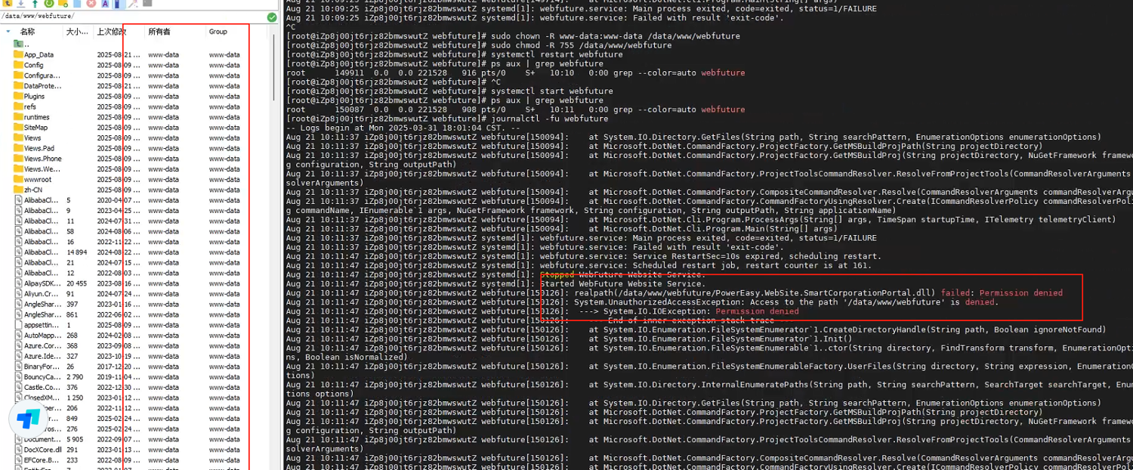Viewport: 1133px width, 470px height.
Task: Sort files by Group column header
Action: coord(218,32)
